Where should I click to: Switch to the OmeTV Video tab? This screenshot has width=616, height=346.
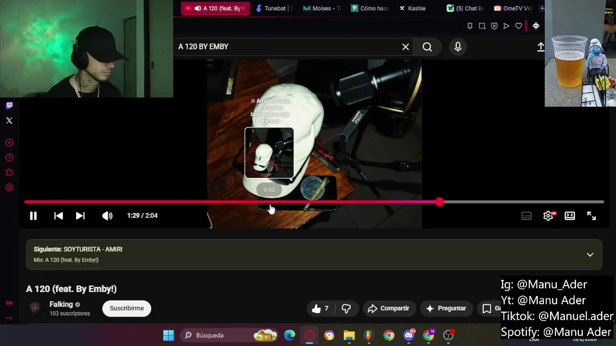513,8
